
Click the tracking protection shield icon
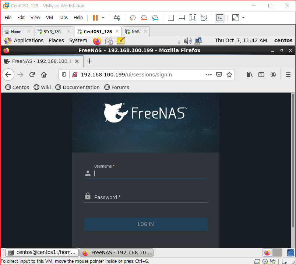pyautogui.click(x=64, y=75)
